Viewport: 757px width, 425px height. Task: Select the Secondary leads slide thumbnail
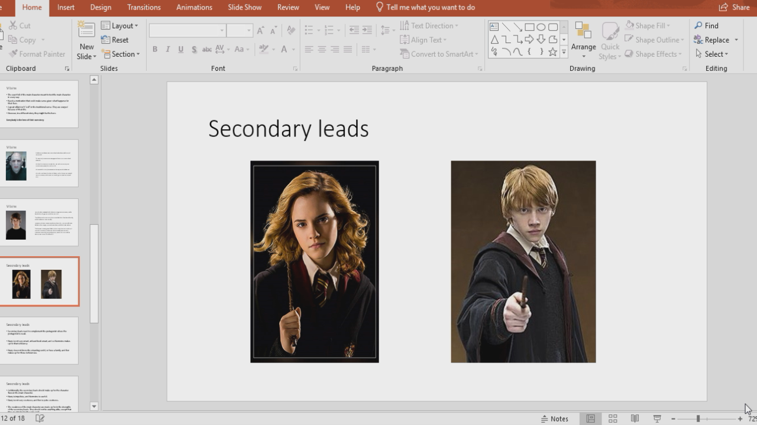coord(40,282)
